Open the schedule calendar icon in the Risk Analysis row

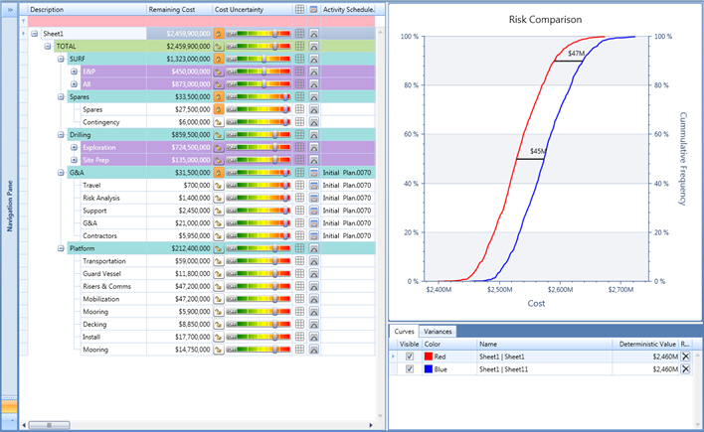click(x=314, y=198)
